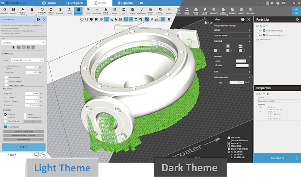
Task: Open the Preset General dropdown
Action: [x=23, y=42]
